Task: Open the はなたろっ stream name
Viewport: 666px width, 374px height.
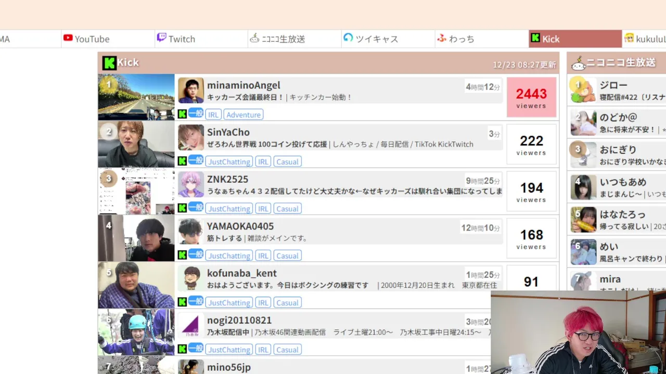Action: [622, 214]
